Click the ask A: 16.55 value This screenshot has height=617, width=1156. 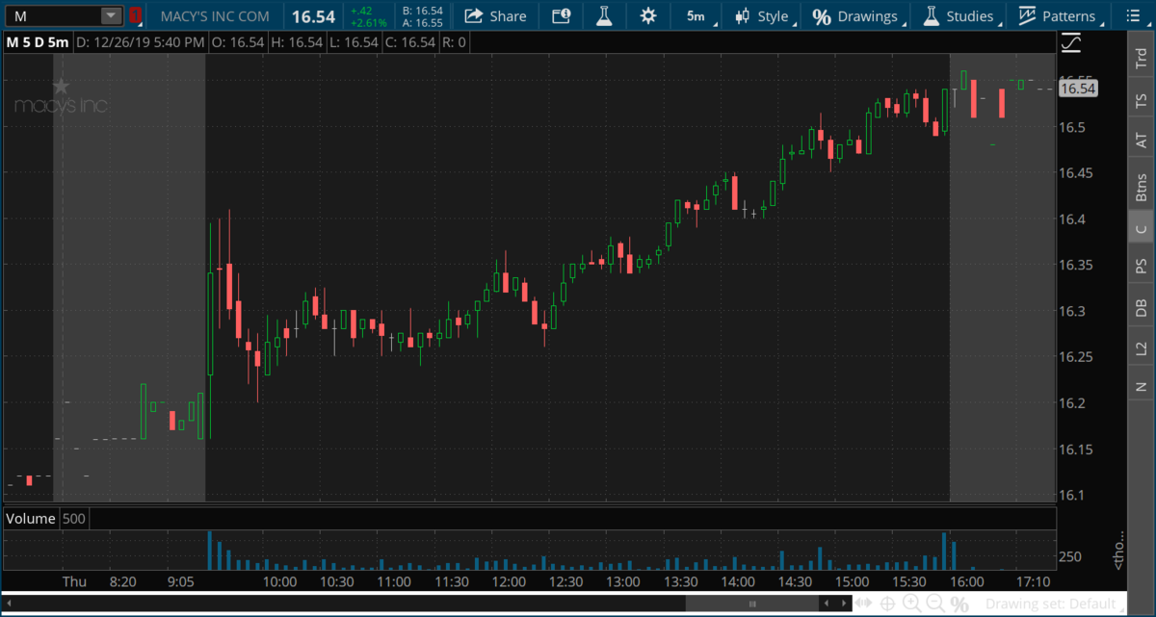(423, 22)
